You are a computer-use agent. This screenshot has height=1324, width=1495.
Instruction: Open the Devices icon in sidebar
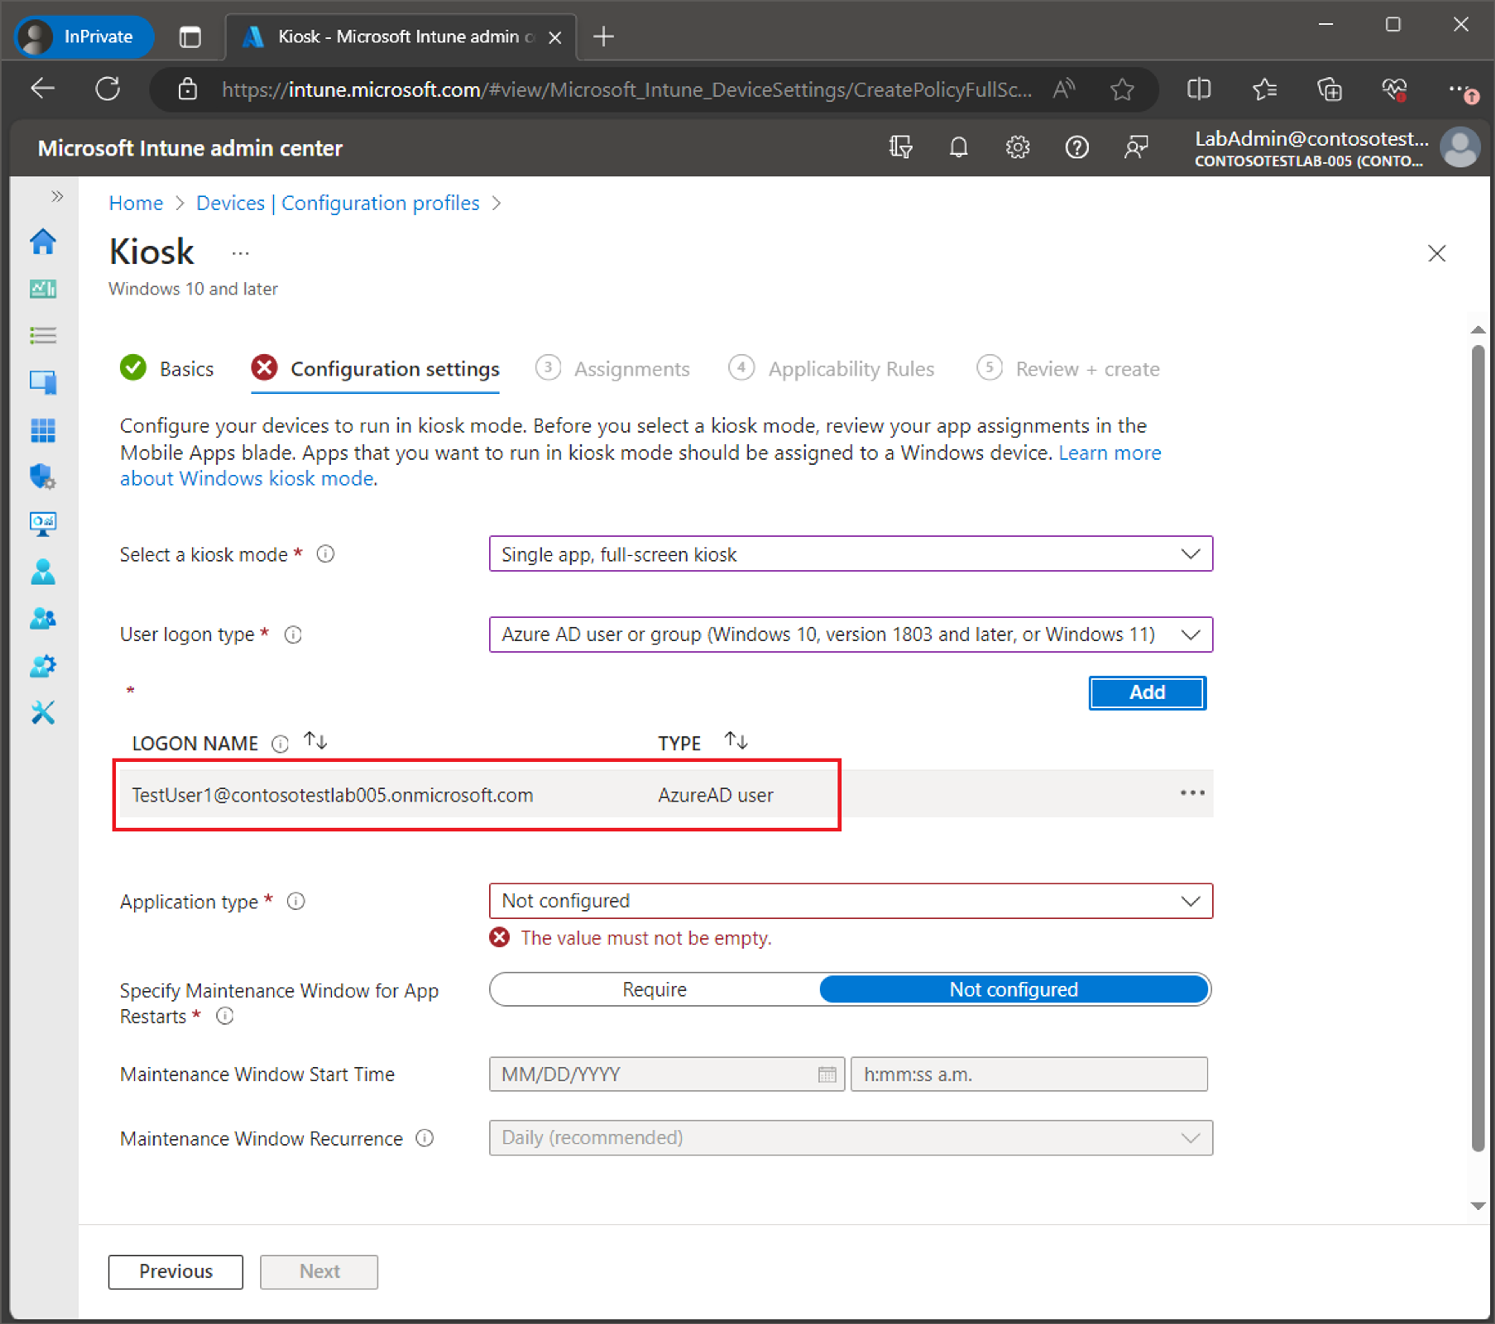point(43,382)
